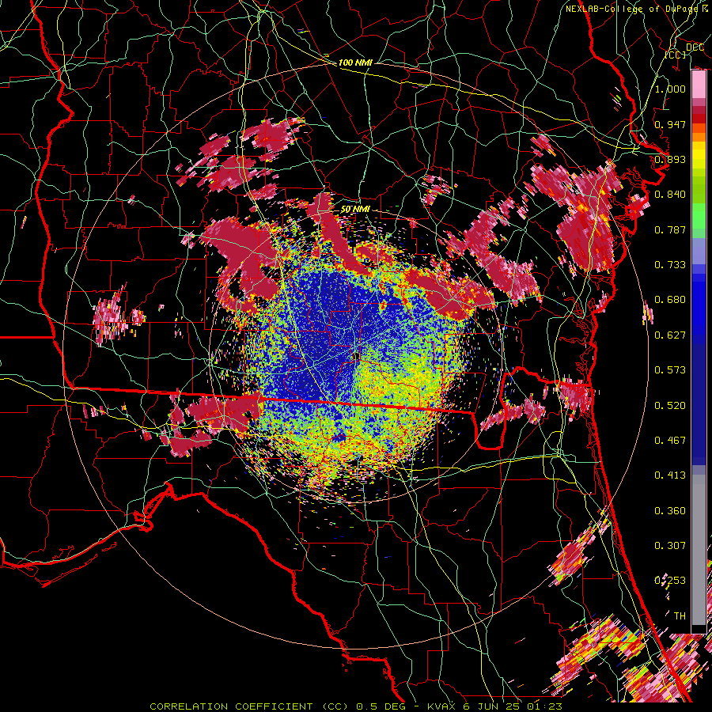Image resolution: width=712 pixels, height=712 pixels.
Task: Click the 0.520 value on the scale
Action: point(670,405)
